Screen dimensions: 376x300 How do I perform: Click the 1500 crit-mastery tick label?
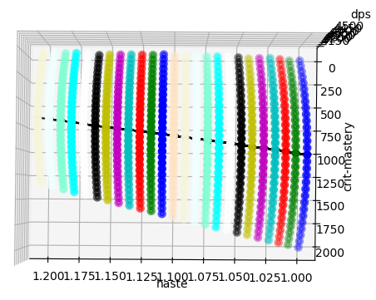click(x=330, y=206)
